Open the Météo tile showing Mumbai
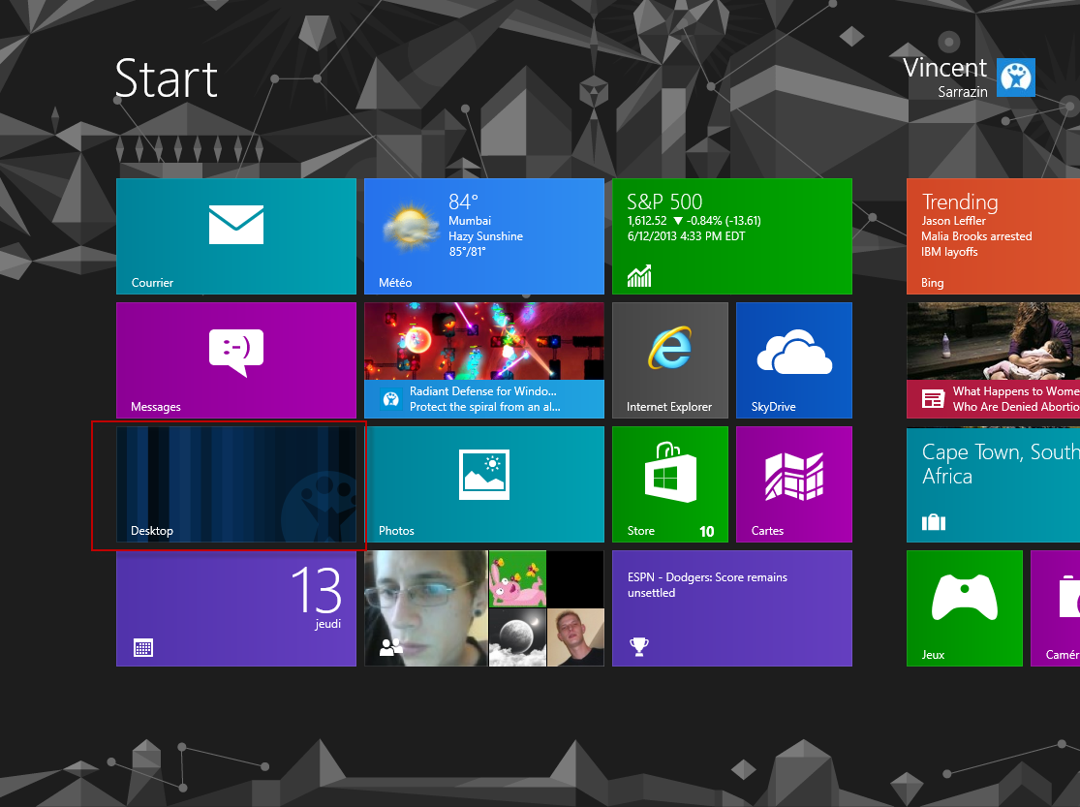 pos(484,235)
